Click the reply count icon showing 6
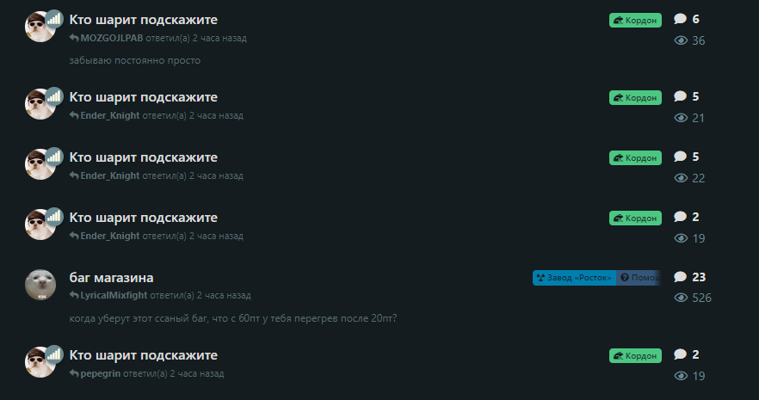 [x=680, y=19]
